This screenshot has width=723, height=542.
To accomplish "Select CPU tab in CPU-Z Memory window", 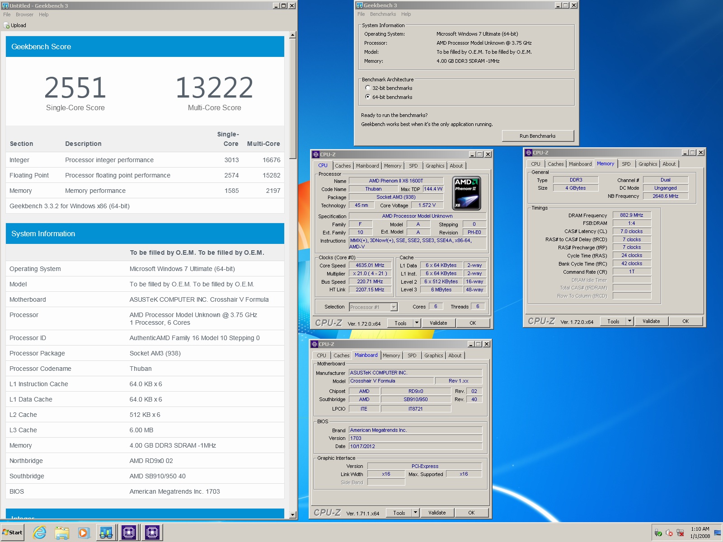I will (535, 164).
